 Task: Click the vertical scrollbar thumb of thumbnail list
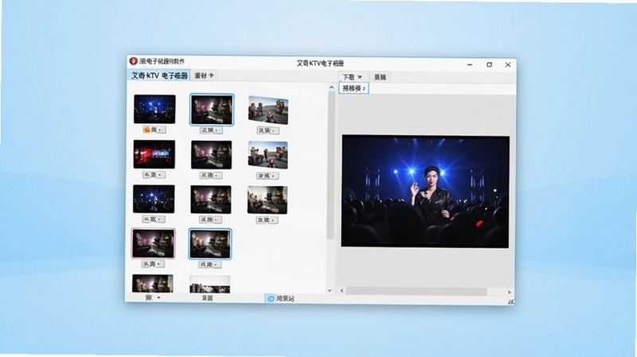pyautogui.click(x=330, y=165)
